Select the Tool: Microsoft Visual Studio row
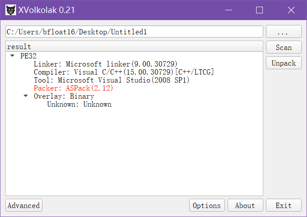 click(112, 80)
